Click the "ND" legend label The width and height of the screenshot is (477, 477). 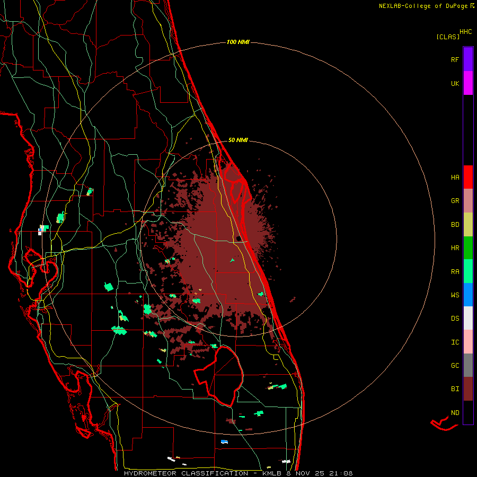point(455,413)
